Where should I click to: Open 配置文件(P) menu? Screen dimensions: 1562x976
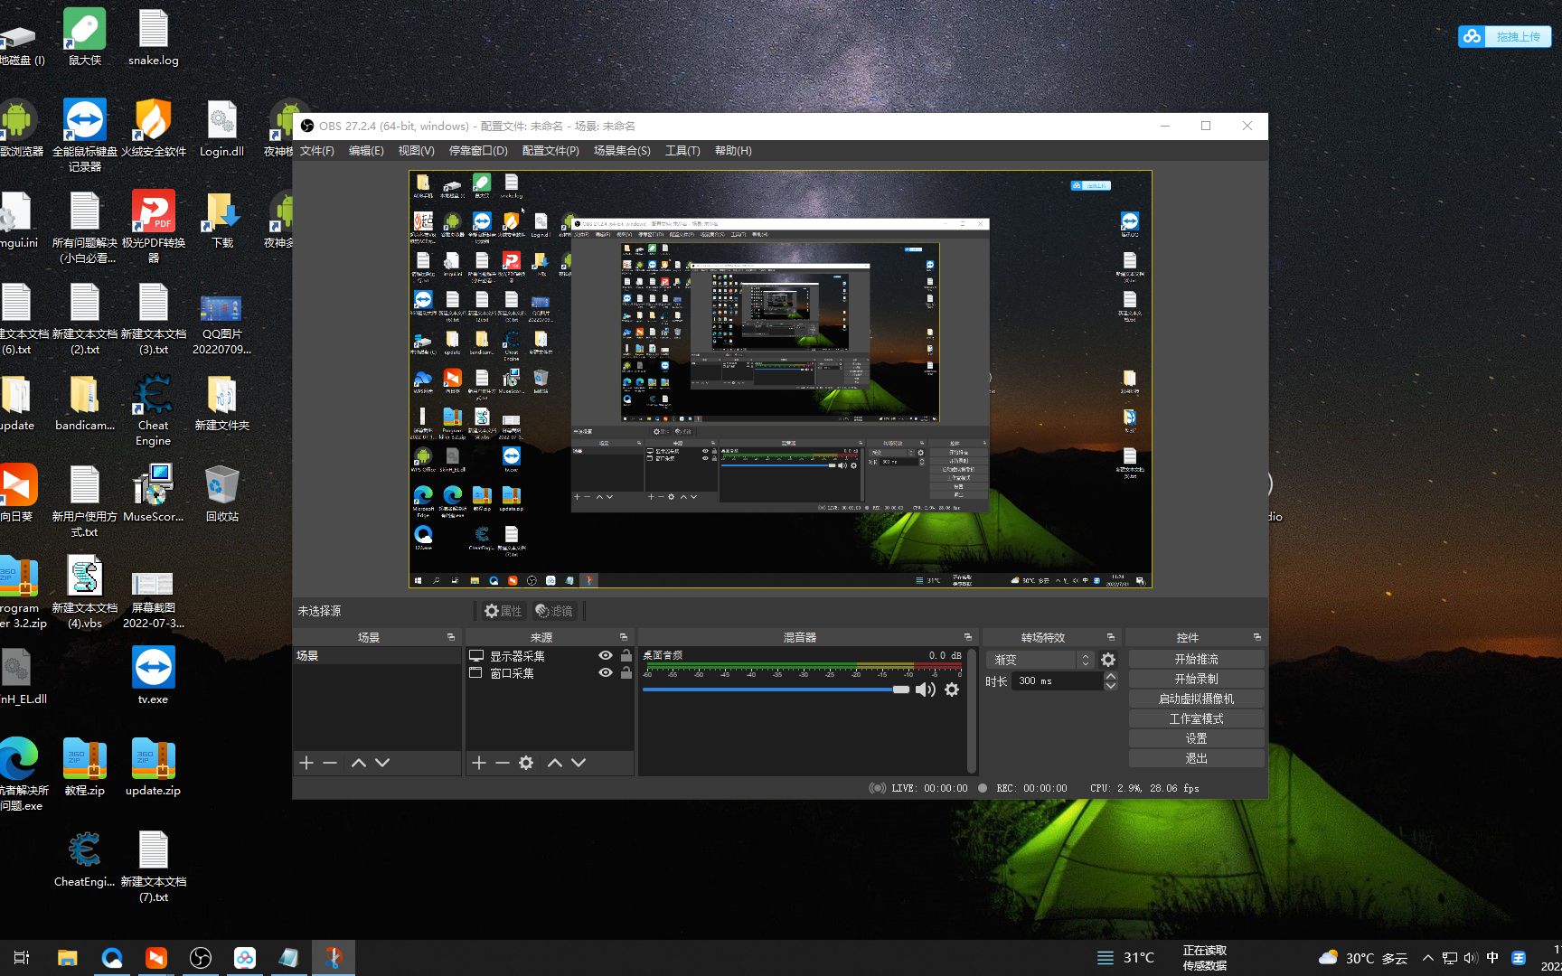coord(550,151)
